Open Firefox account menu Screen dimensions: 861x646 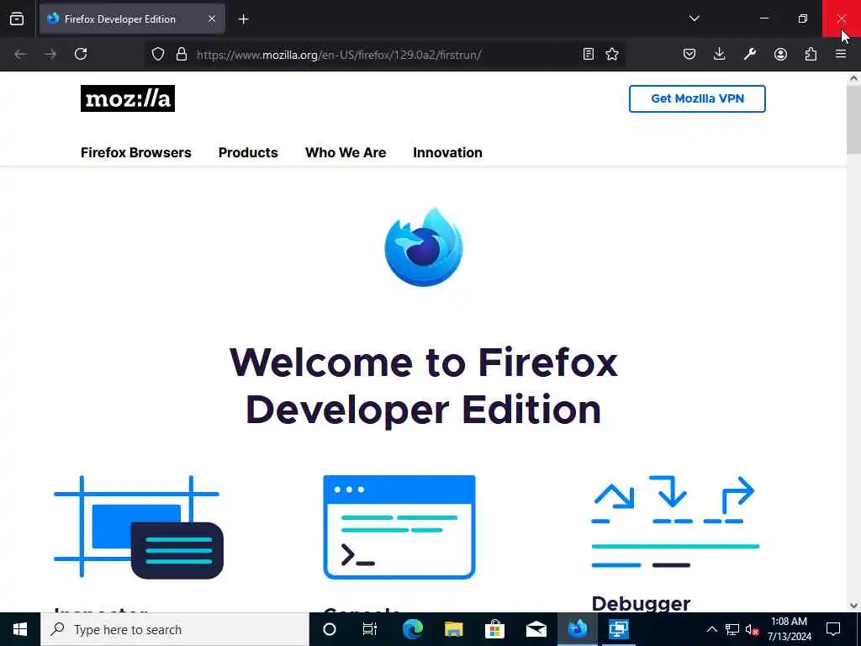click(780, 54)
